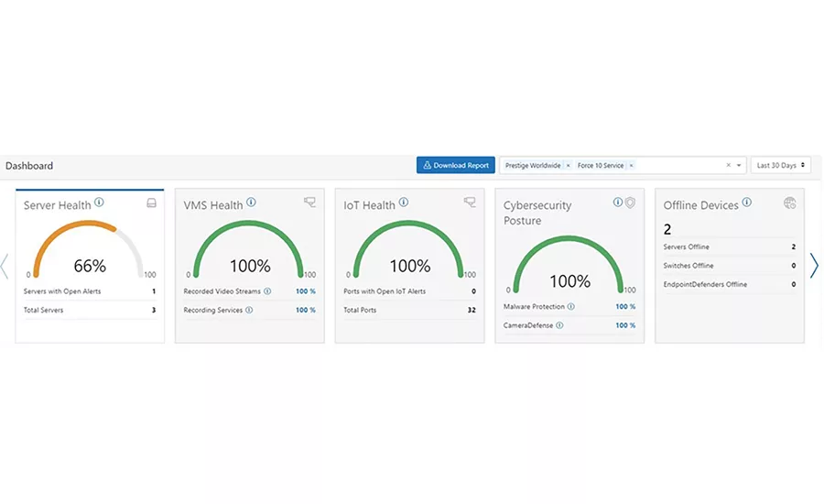Click the Offline Devices total count 2
The width and height of the screenshot is (824, 504).
click(667, 229)
